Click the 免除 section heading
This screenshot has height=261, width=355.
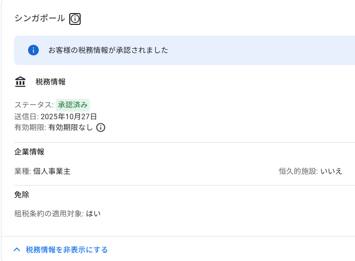[22, 195]
